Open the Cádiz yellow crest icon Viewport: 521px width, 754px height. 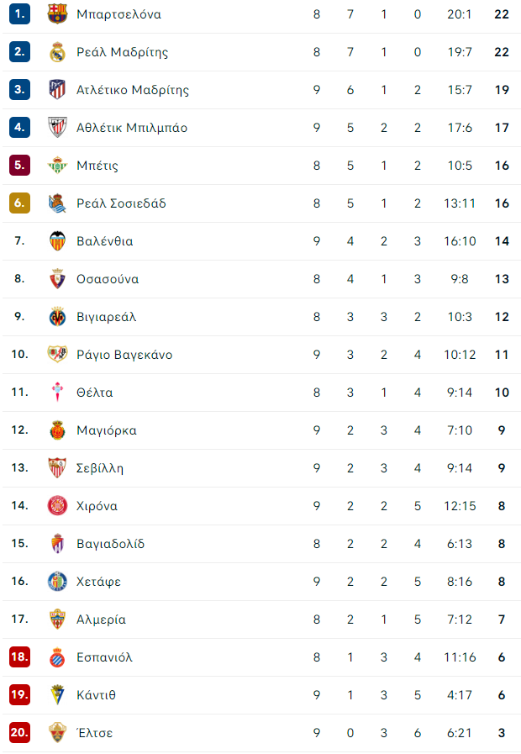tap(57, 695)
